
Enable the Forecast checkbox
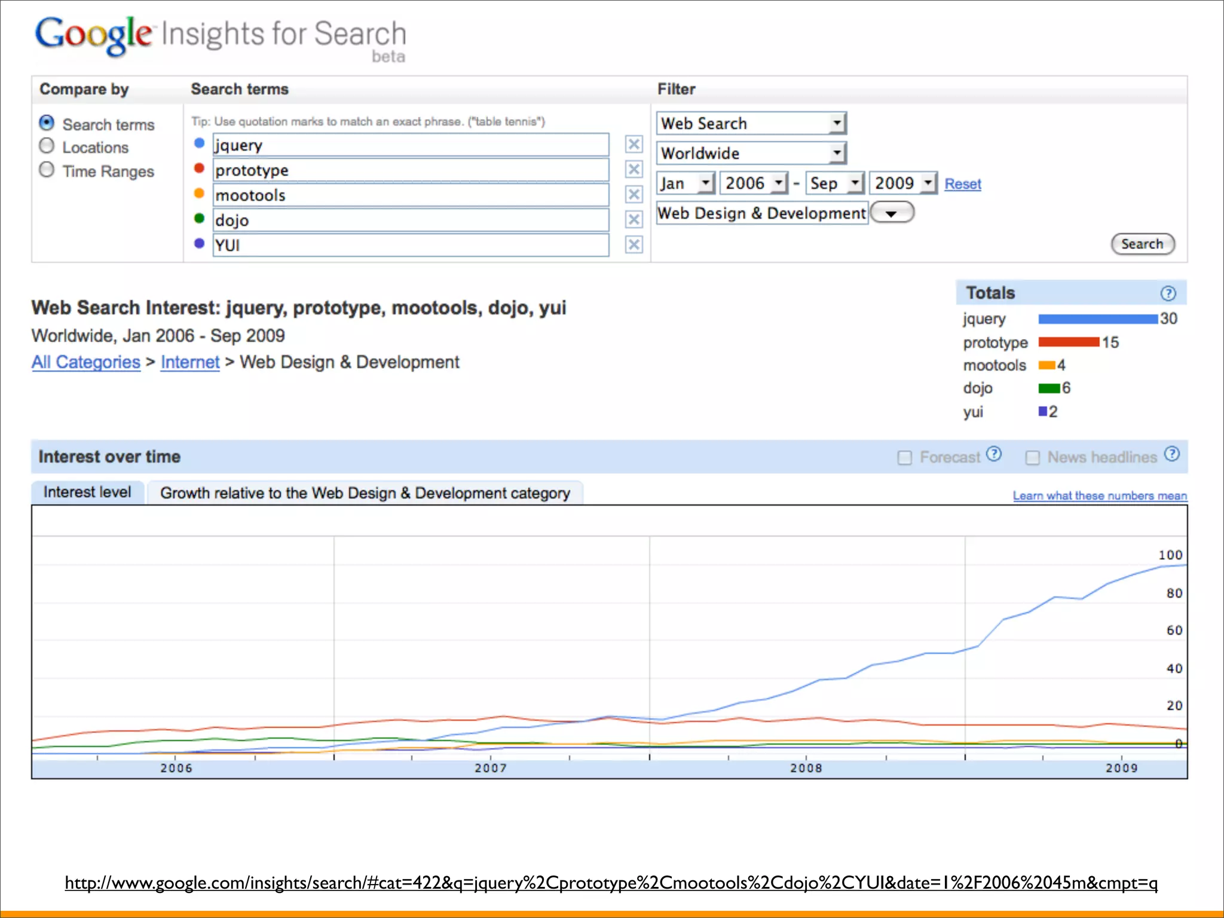pyautogui.click(x=905, y=458)
